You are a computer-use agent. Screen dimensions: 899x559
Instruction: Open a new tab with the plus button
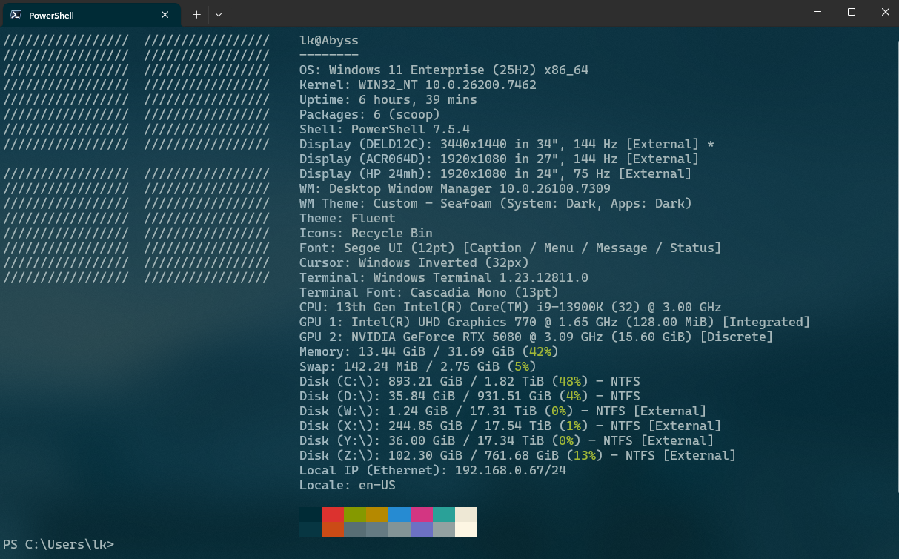coord(196,14)
